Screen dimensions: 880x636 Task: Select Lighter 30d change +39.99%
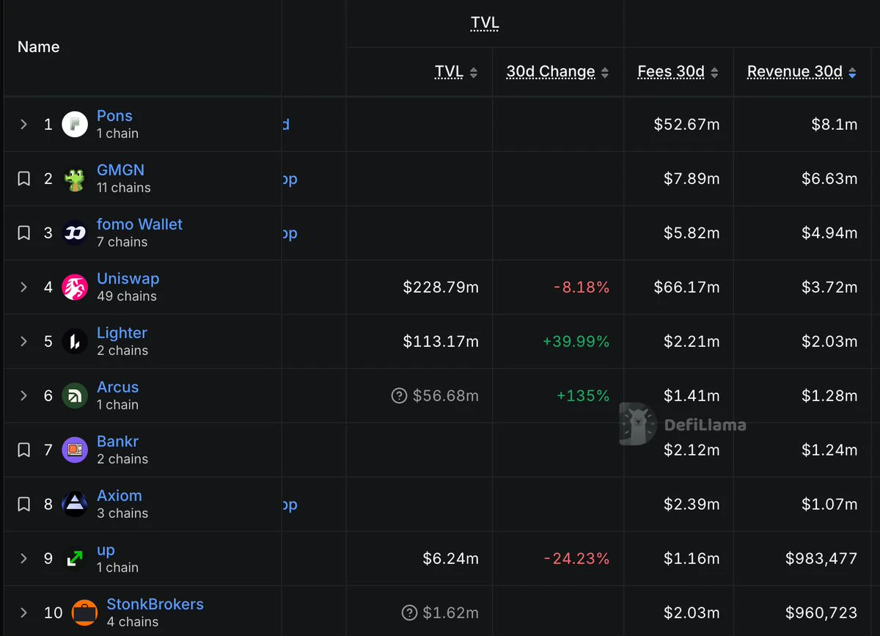tap(576, 342)
